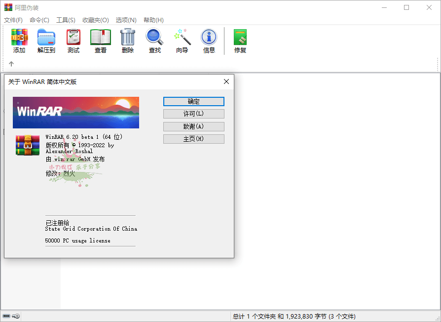
Task: Open the 命令(C) menu
Action: tap(39, 20)
